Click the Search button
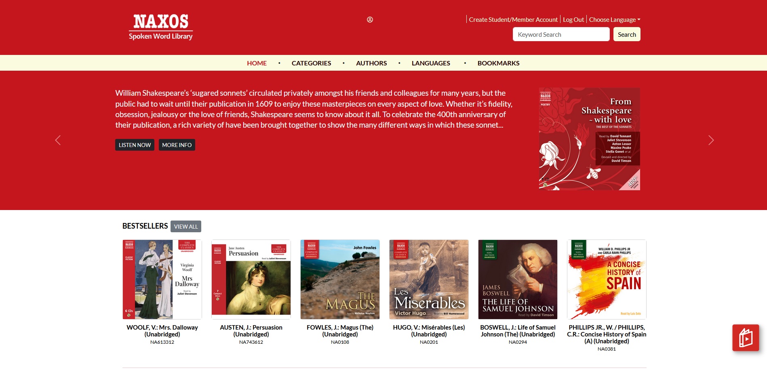Viewport: 767px width, 372px height. click(627, 34)
